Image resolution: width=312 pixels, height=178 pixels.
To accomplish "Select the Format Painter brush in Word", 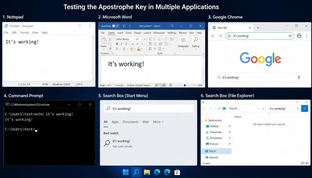I will [x=110, y=49].
